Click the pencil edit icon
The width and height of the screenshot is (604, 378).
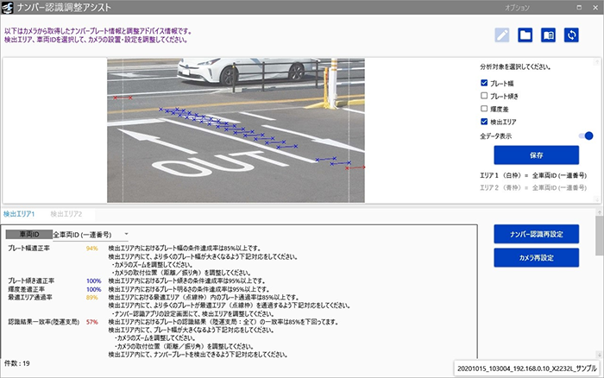point(502,35)
